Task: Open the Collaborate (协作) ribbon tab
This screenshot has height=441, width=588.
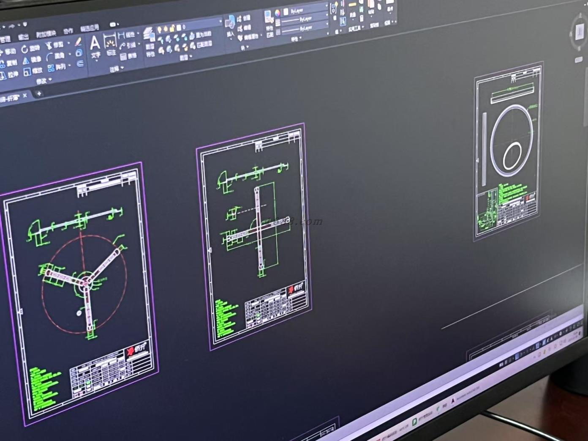Action: [68, 31]
